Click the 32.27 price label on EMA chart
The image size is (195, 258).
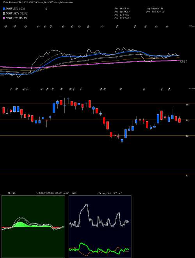(183, 61)
